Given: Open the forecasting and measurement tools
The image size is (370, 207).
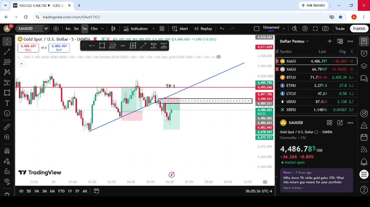Looking at the screenshot, I should (x=7, y=83).
